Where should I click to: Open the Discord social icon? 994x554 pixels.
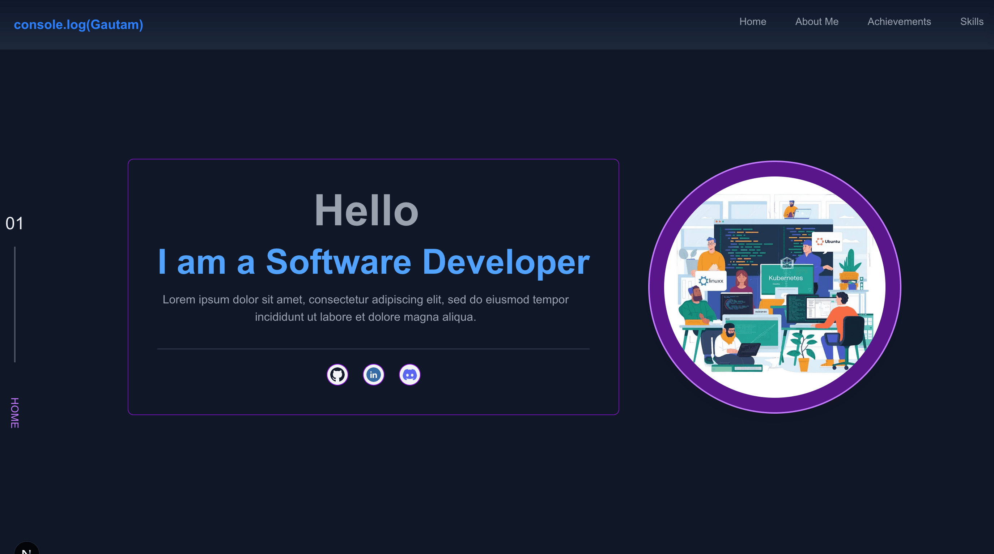[409, 375]
